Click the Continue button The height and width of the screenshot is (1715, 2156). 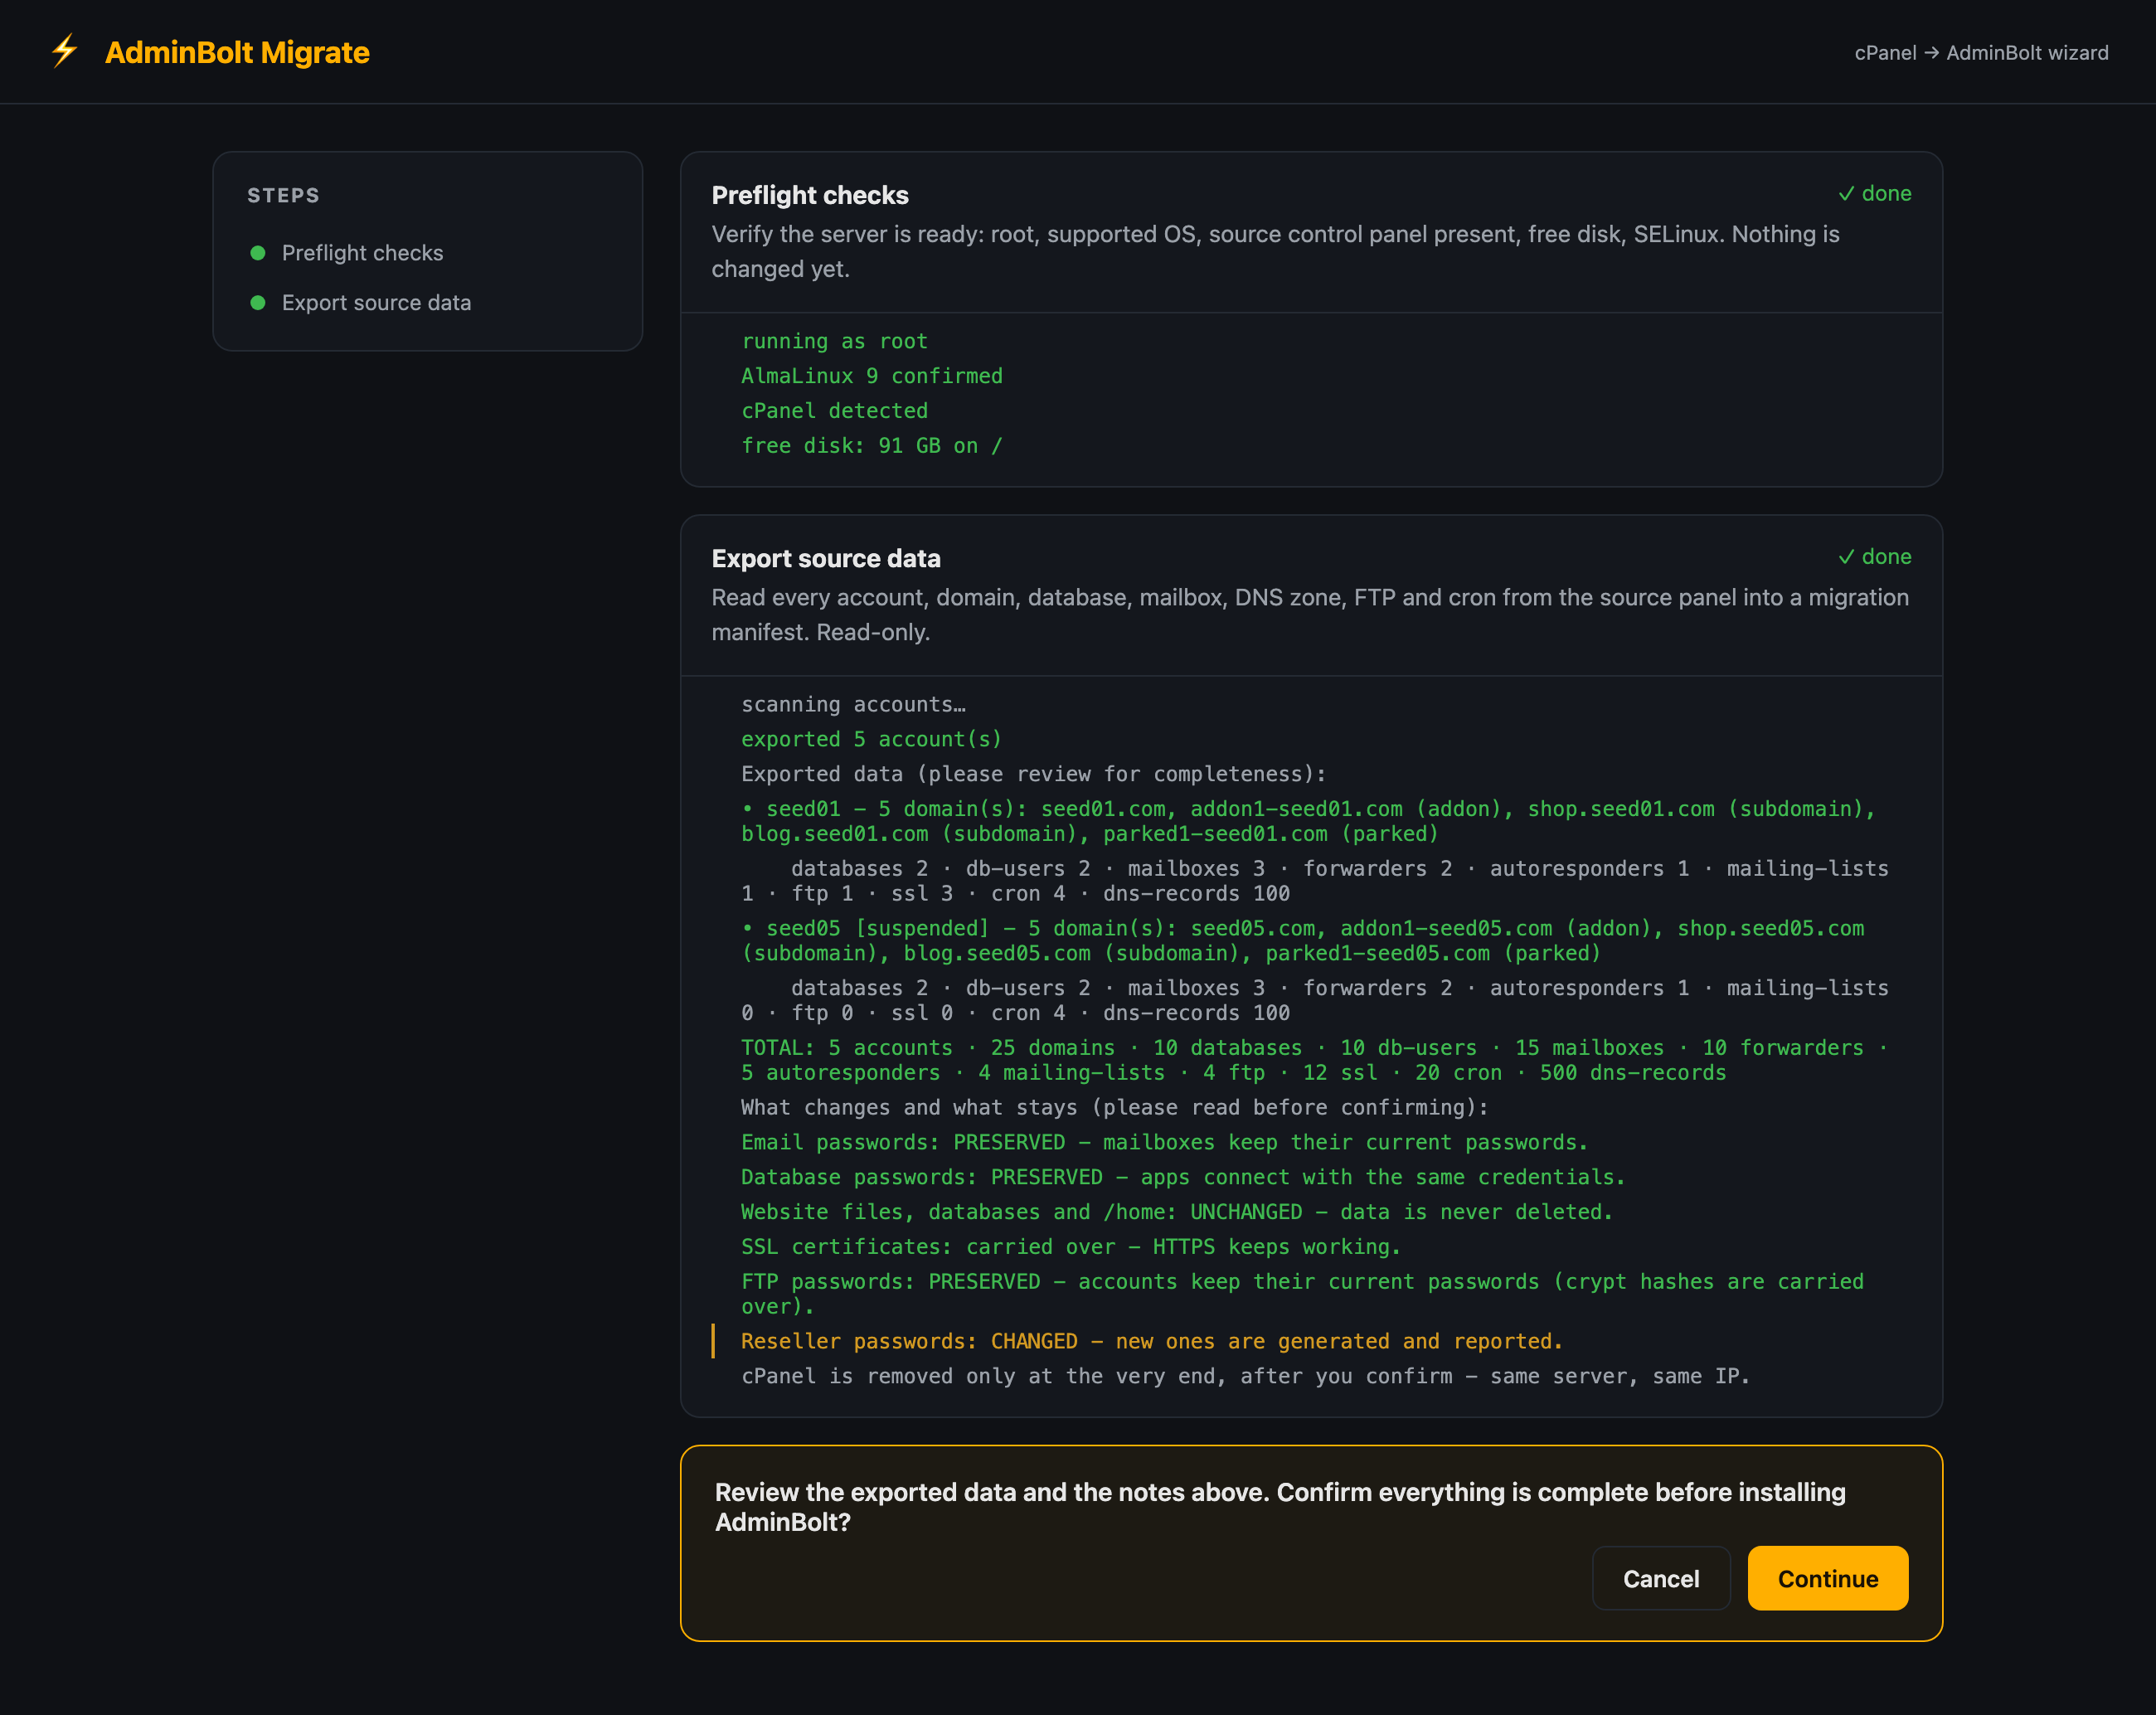[x=1827, y=1578]
